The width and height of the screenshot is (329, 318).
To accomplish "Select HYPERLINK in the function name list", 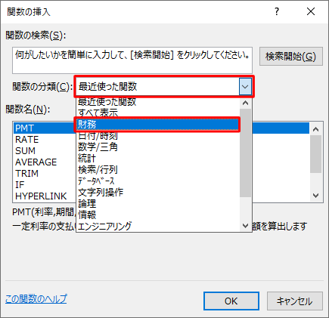I will click(x=45, y=196).
